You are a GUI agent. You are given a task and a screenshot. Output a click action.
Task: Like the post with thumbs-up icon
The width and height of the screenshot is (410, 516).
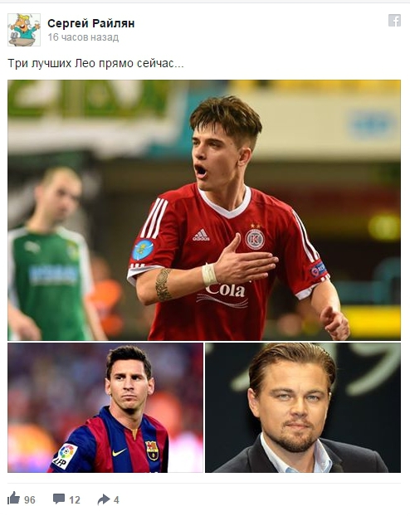[x=13, y=498]
